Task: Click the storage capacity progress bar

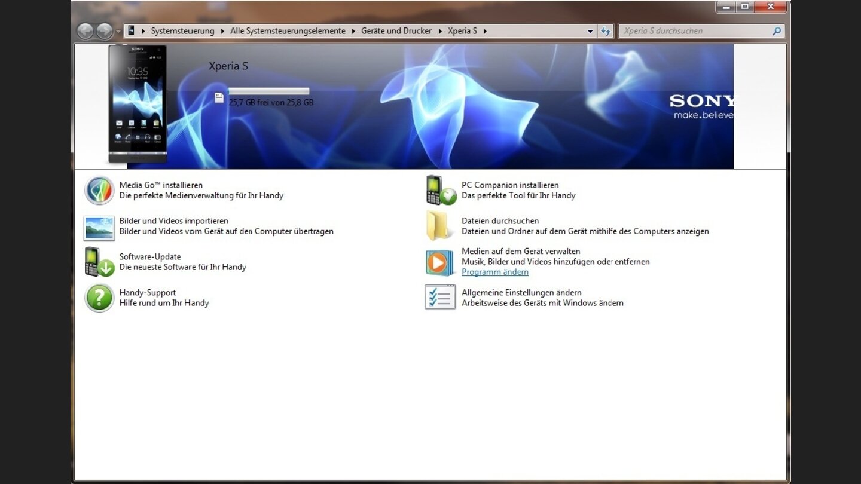Action: click(x=268, y=91)
